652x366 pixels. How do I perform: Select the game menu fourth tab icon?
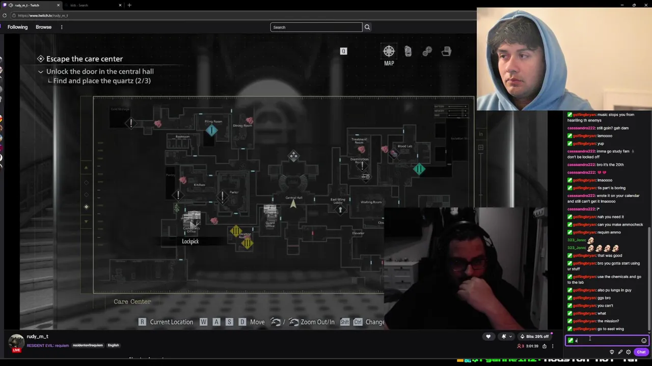[446, 51]
